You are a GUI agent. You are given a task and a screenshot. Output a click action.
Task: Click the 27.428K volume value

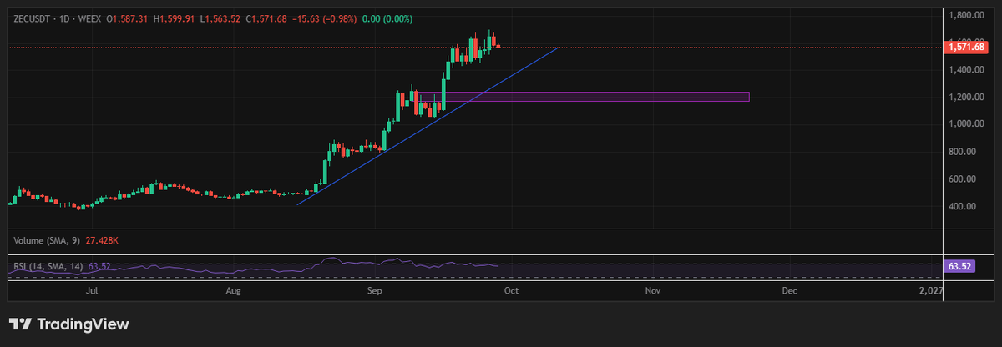(101, 240)
